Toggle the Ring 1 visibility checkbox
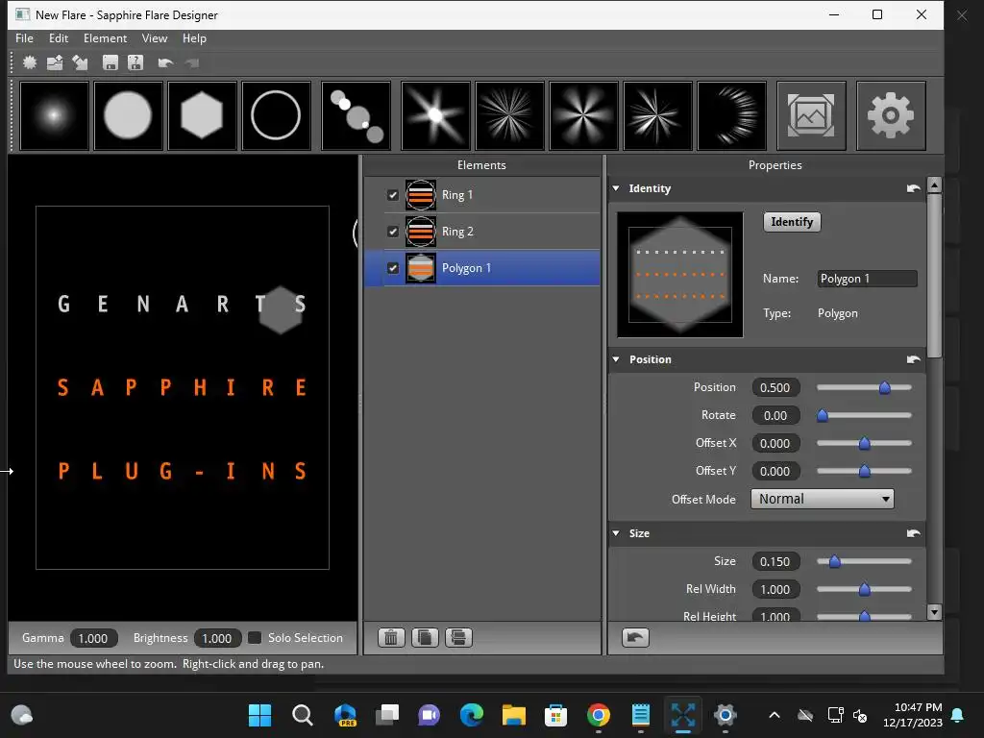984x738 pixels. [x=393, y=195]
